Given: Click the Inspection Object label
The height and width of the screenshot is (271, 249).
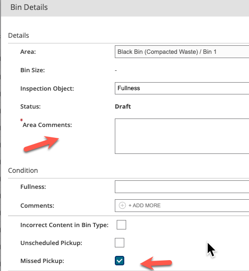Looking at the screenshot, I should click(x=47, y=88).
